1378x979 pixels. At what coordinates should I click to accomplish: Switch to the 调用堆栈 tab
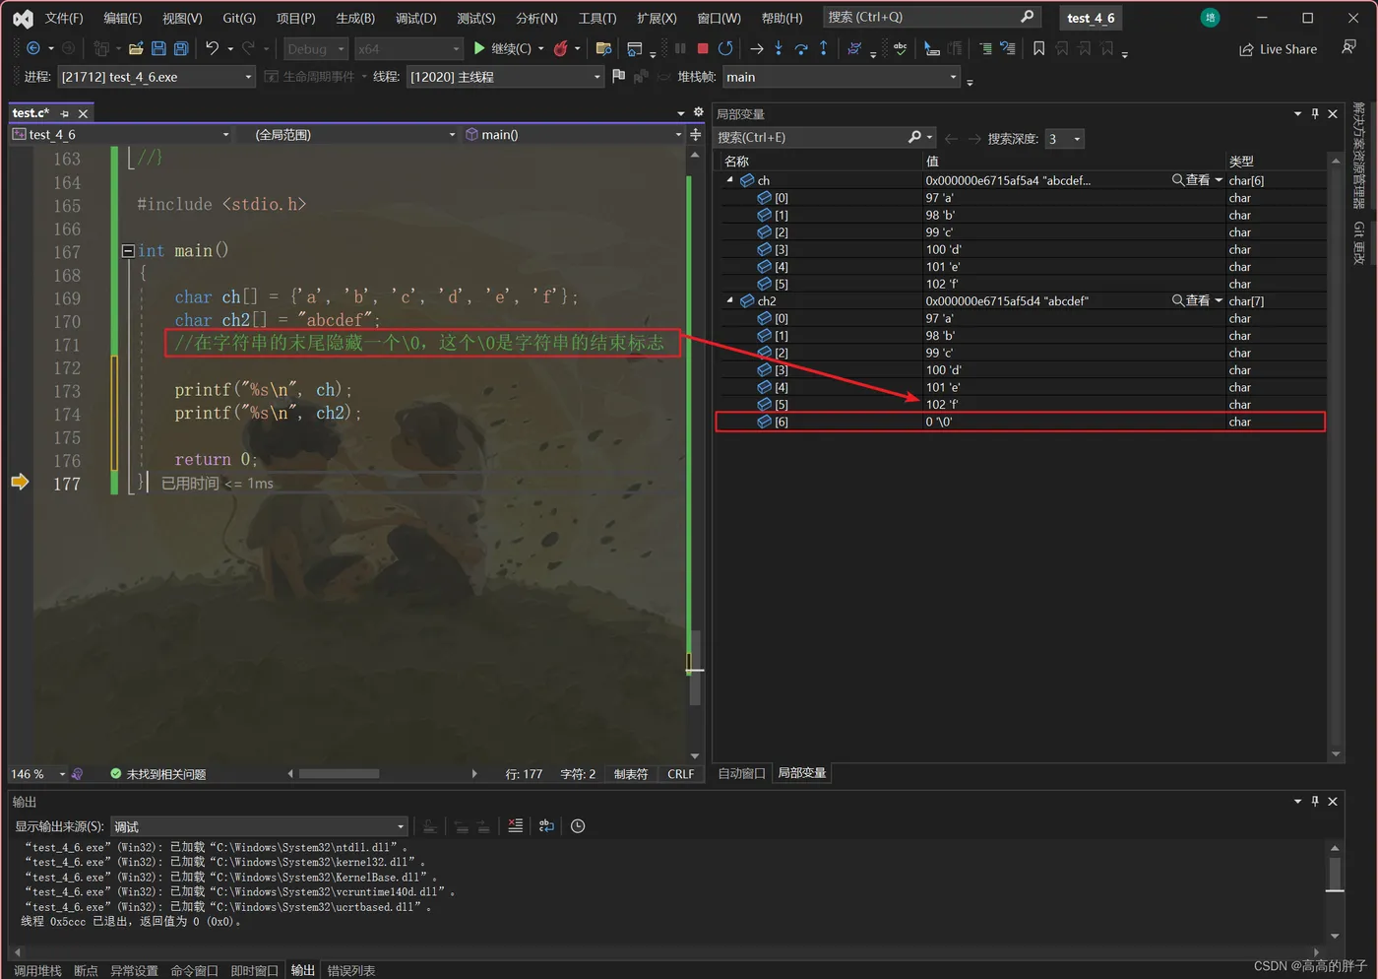coord(37,971)
